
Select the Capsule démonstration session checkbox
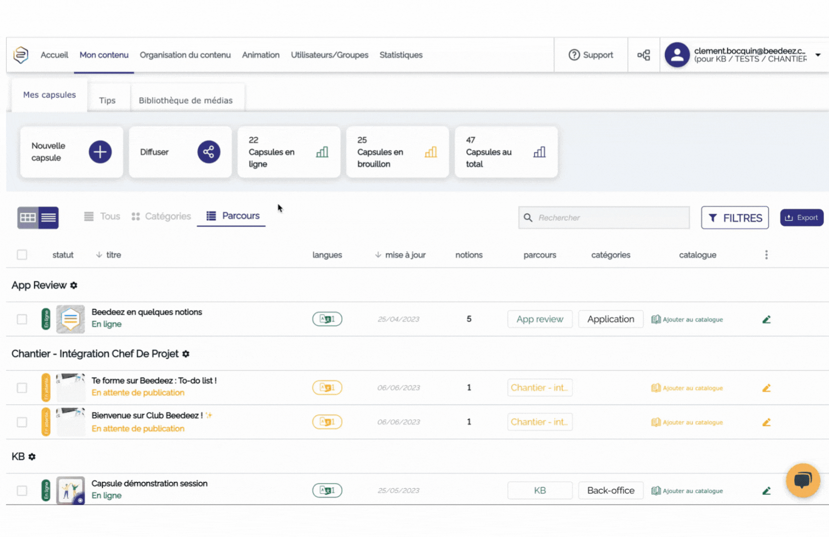pos(22,491)
